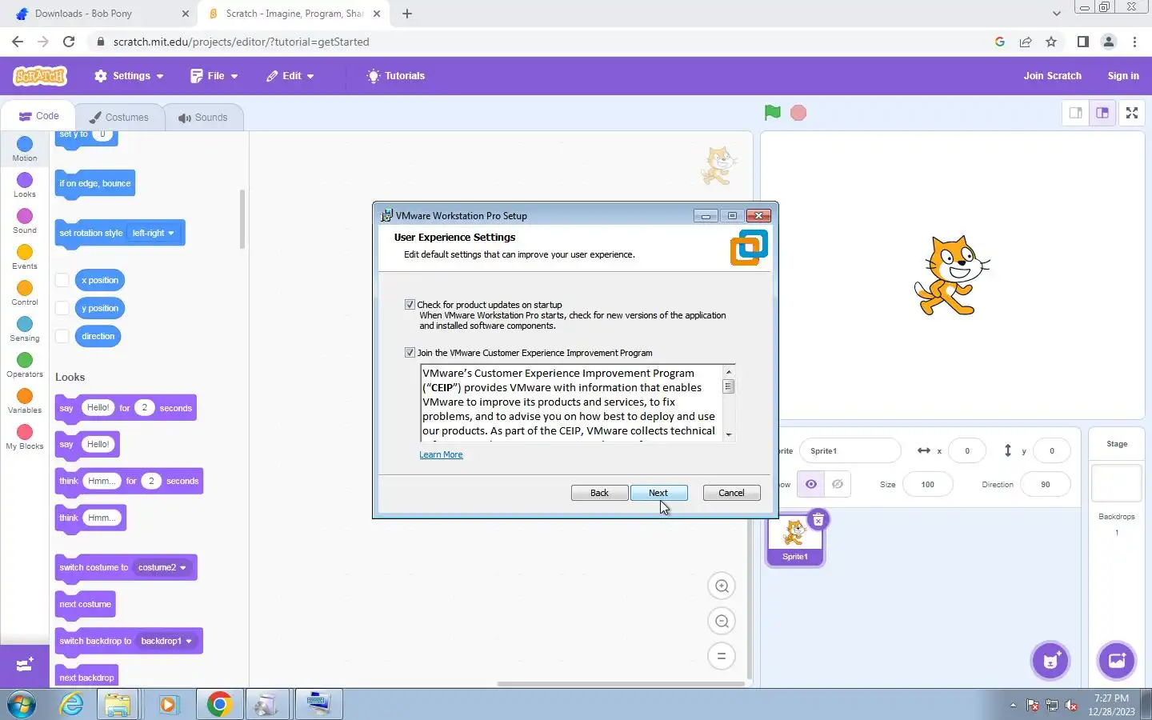The height and width of the screenshot is (720, 1152).
Task: Open File Explorer from taskbar
Action: tap(118, 704)
